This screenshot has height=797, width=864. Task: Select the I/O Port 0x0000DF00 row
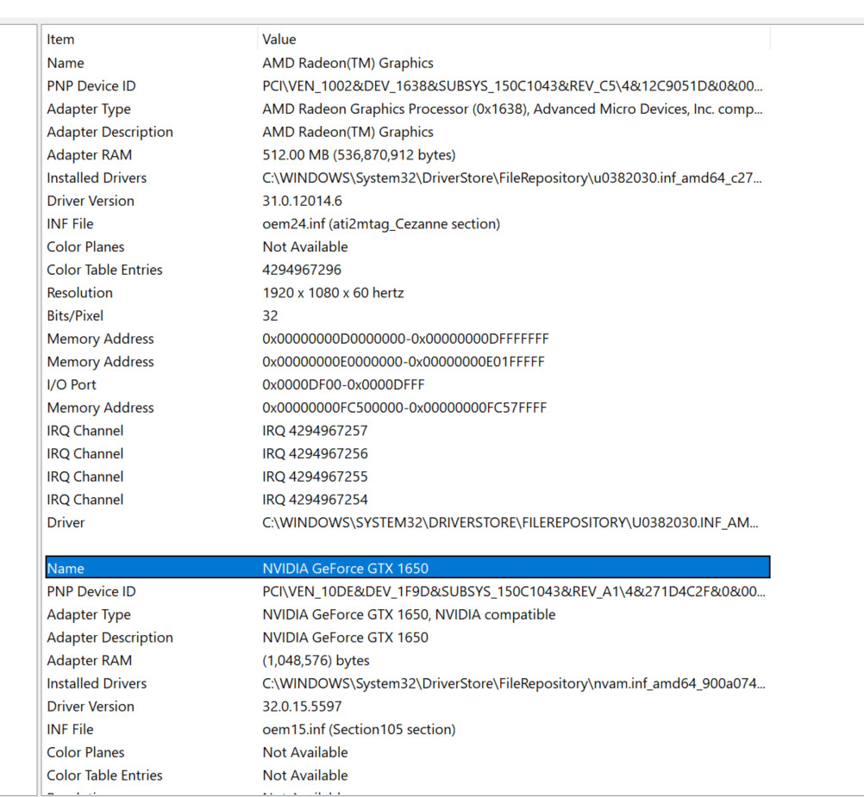click(x=408, y=385)
